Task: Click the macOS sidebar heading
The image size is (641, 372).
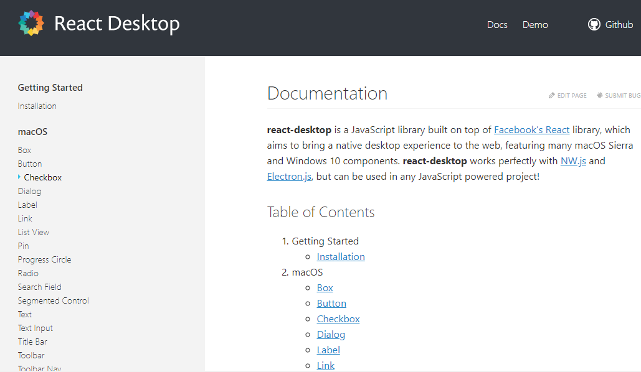Action: pos(32,132)
